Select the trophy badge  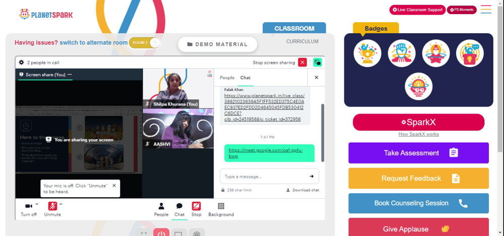coord(367,53)
